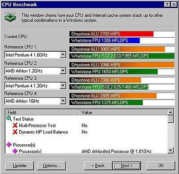Go to previous page with Back

(x=98, y=165)
